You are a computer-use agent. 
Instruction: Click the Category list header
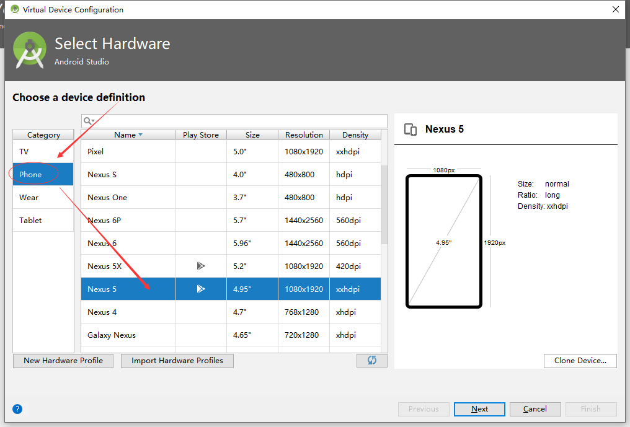43,135
